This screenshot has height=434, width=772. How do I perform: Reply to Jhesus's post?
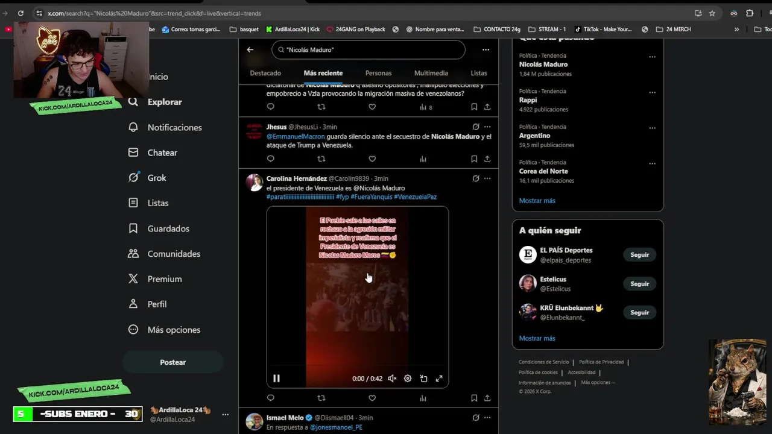pos(271,159)
